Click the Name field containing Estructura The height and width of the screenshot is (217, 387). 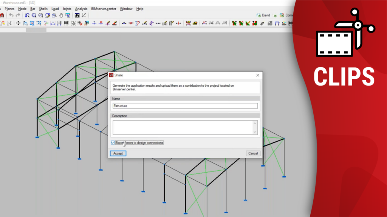184,106
